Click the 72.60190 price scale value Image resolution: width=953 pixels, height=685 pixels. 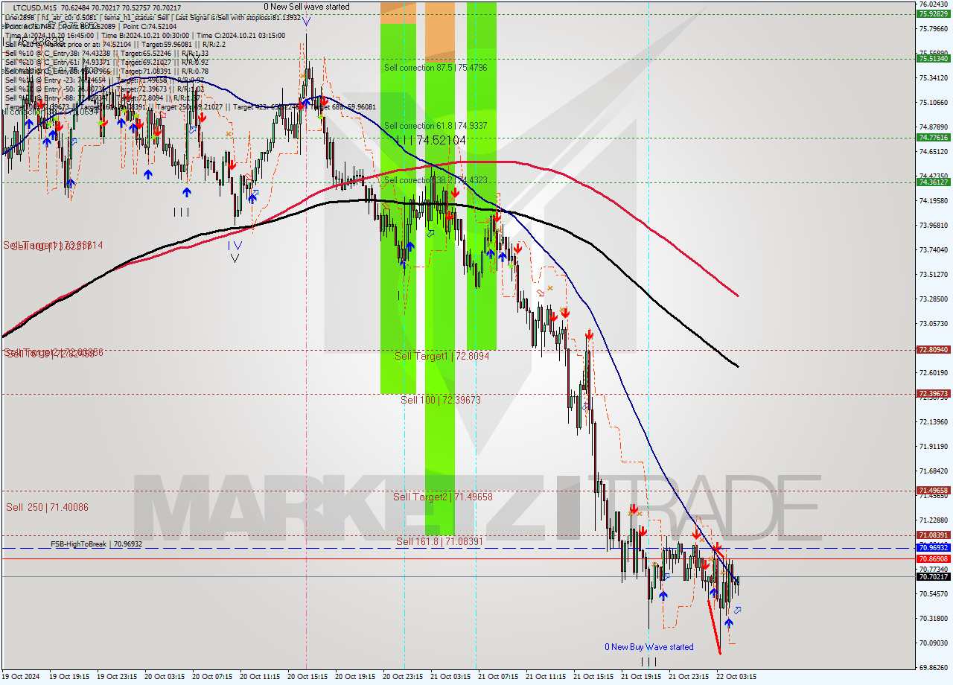[934, 373]
